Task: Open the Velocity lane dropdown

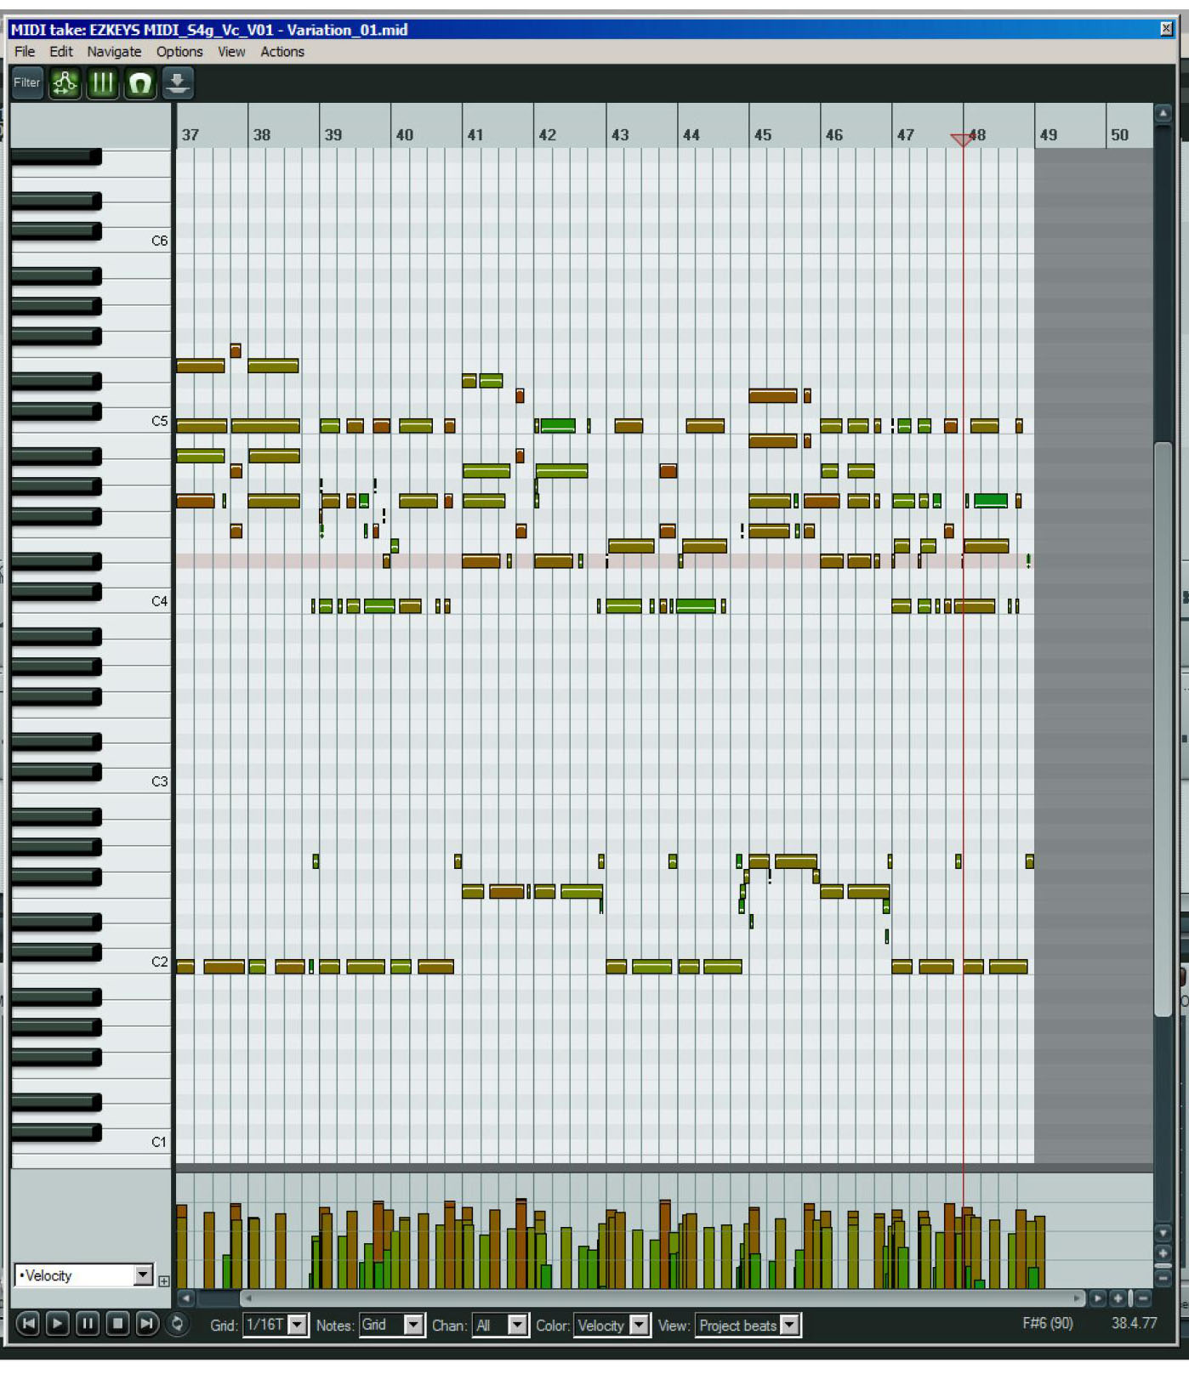Action: click(x=143, y=1275)
